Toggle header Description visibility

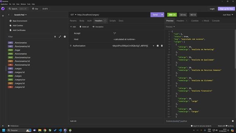click(x=98, y=27)
